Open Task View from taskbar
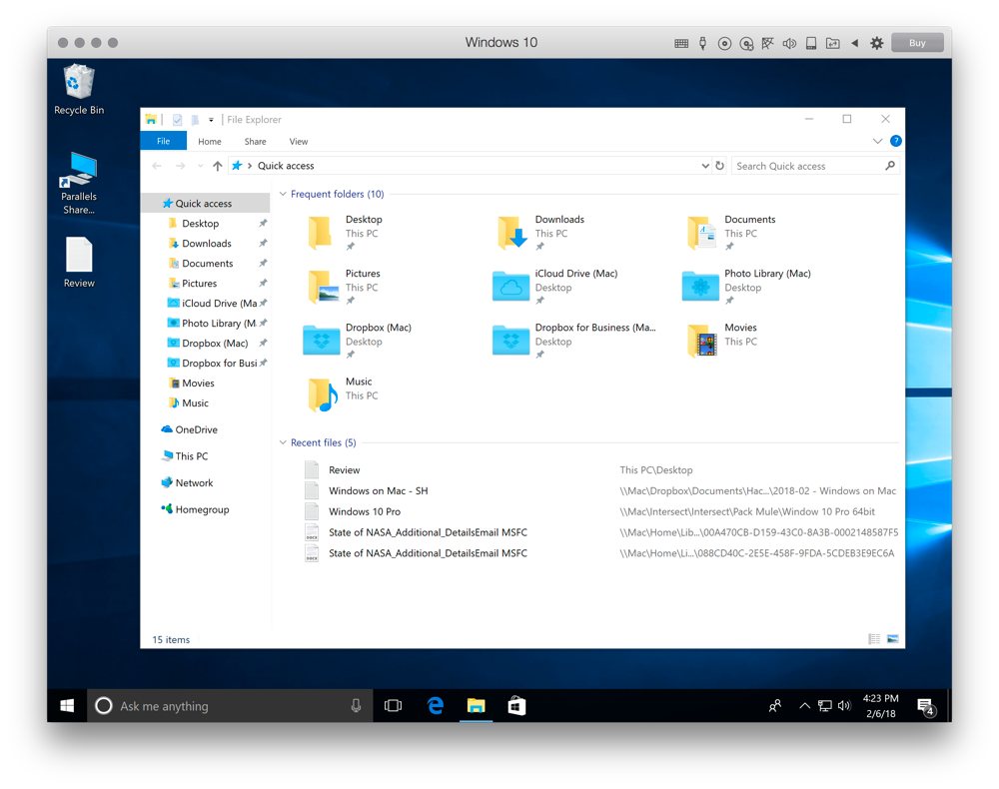This screenshot has width=999, height=789. pyautogui.click(x=393, y=705)
